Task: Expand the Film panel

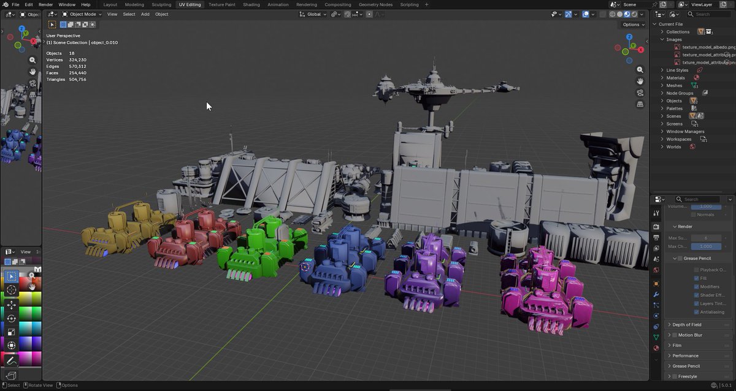Action: (698, 346)
